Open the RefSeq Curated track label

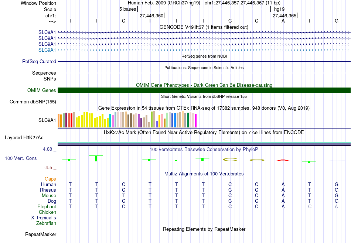point(39,61)
